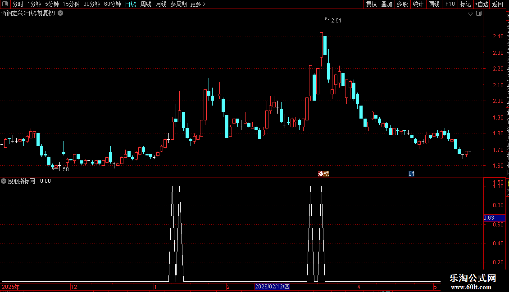This screenshot has width=509, height=292.
Task: Open the stock title dropdown arrow
Action: 60,13
